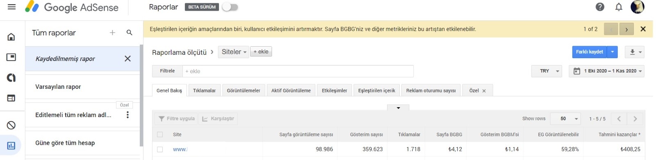Switch to Reklam oturumu sayısı tab
The height and width of the screenshot is (160, 656).
coord(430,90)
